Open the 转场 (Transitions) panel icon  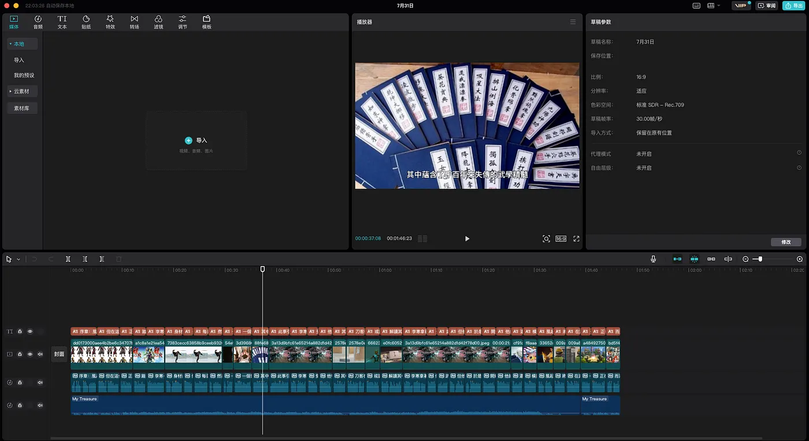(x=134, y=22)
